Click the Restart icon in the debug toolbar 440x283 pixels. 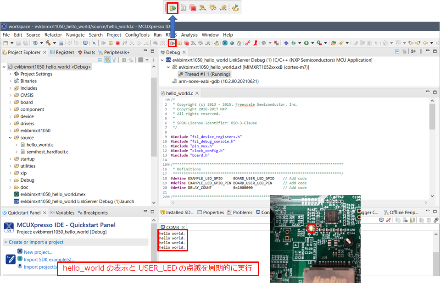[x=217, y=43]
